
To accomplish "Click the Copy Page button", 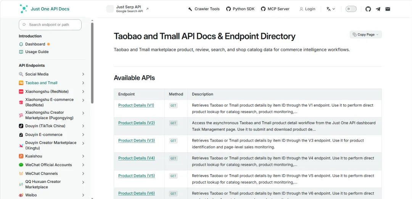I will 365,34.
